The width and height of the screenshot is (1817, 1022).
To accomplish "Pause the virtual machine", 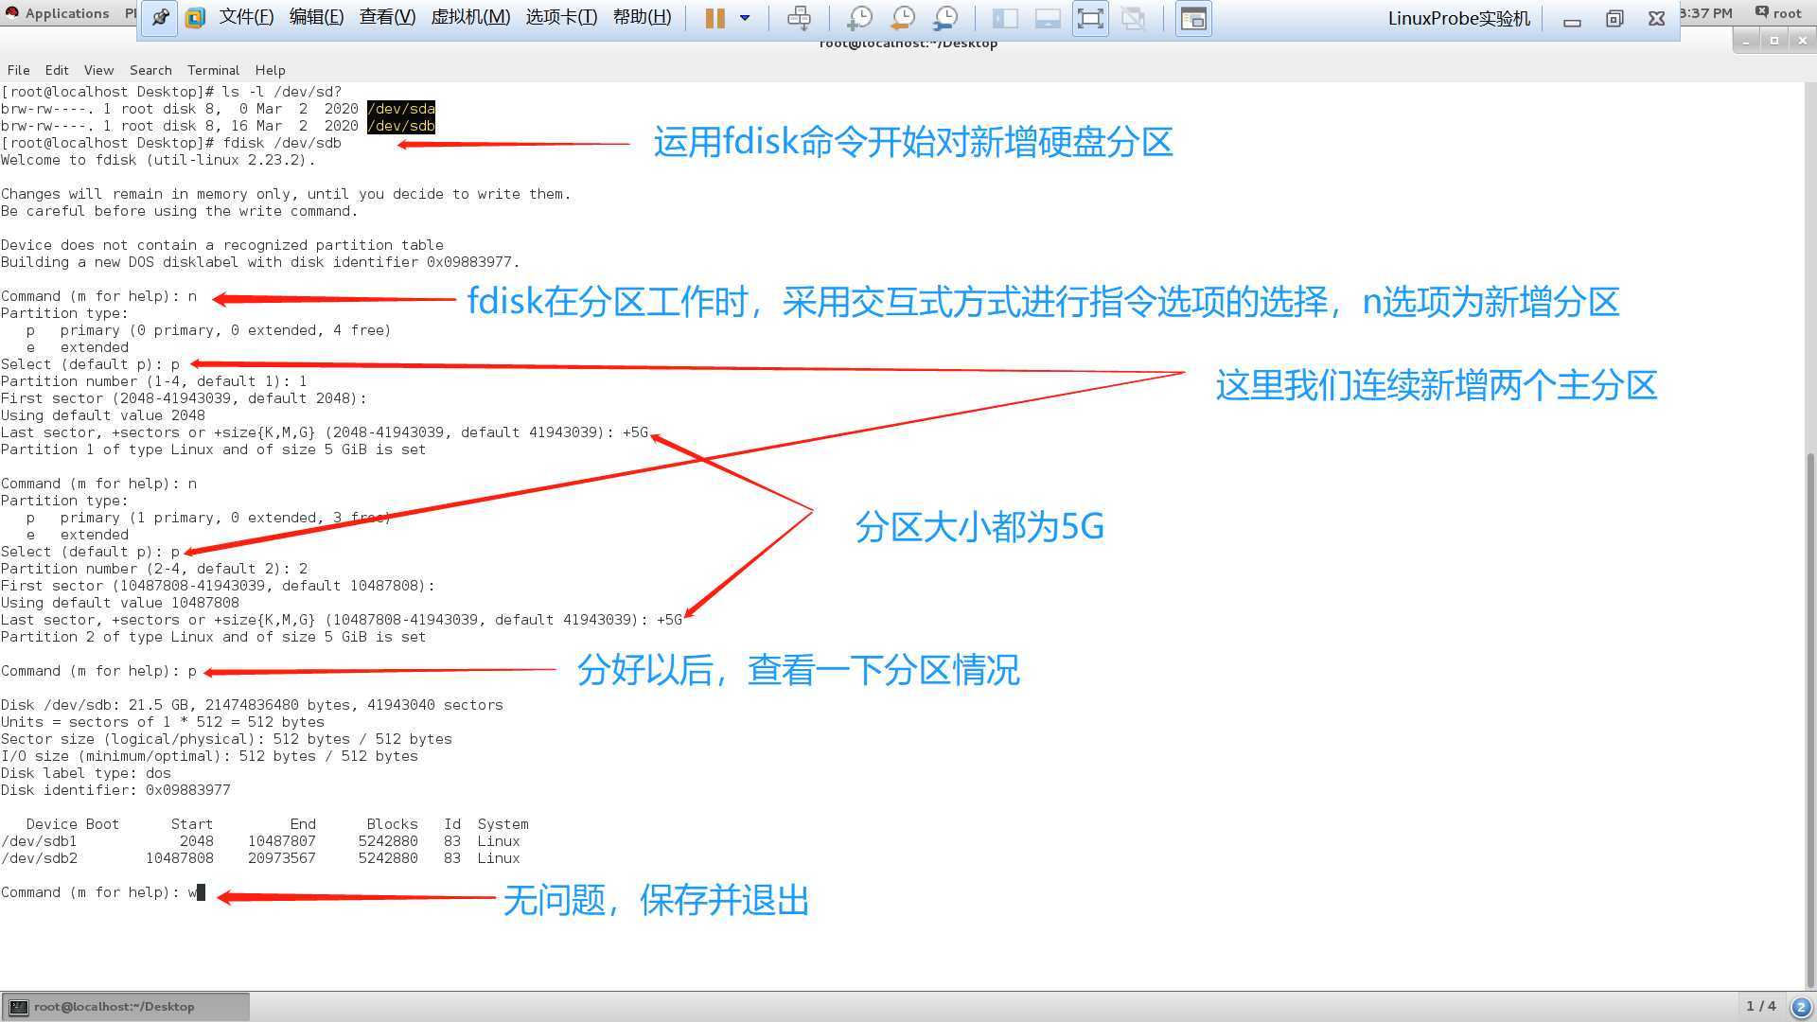I will tap(714, 18).
